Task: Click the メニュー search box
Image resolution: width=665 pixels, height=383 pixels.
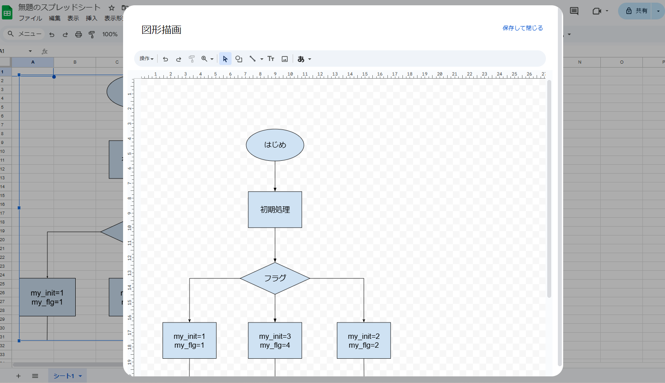Action: [x=25, y=34]
